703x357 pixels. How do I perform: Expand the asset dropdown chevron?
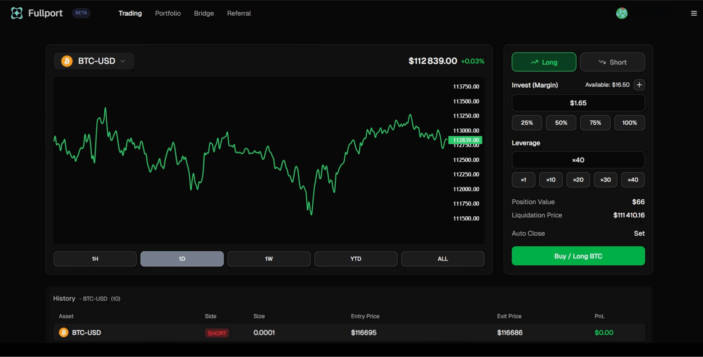[122, 61]
